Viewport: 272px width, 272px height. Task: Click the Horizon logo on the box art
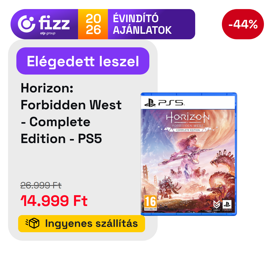point(188,117)
